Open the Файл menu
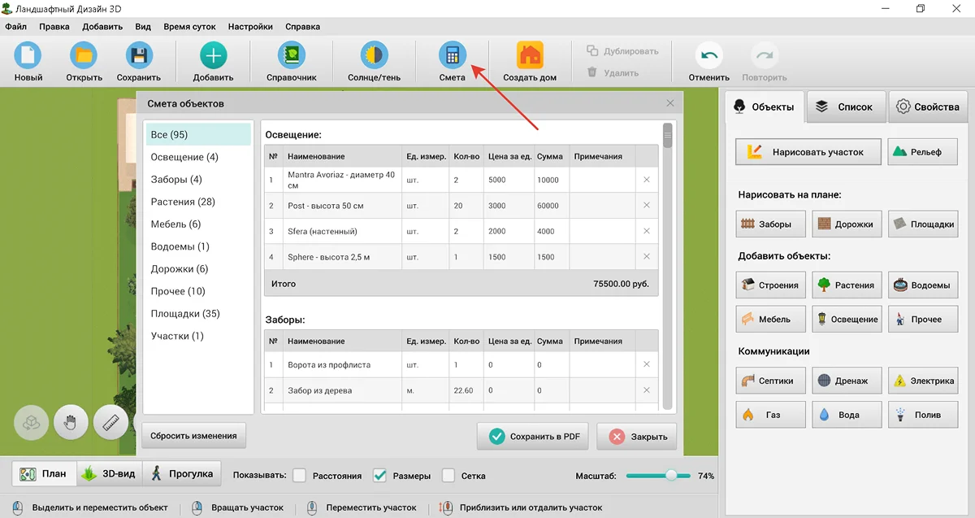 (15, 26)
